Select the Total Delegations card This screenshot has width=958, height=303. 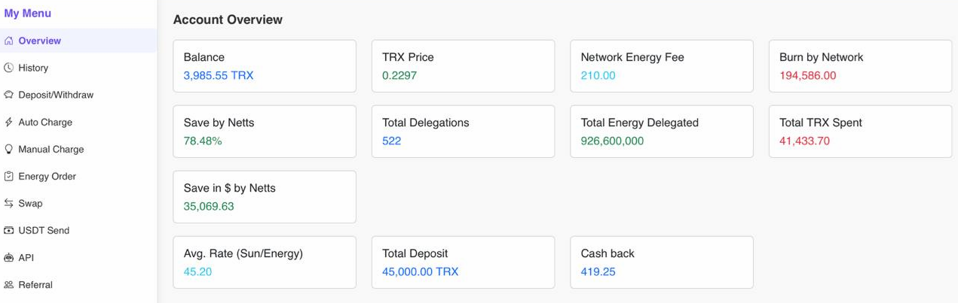[463, 131]
